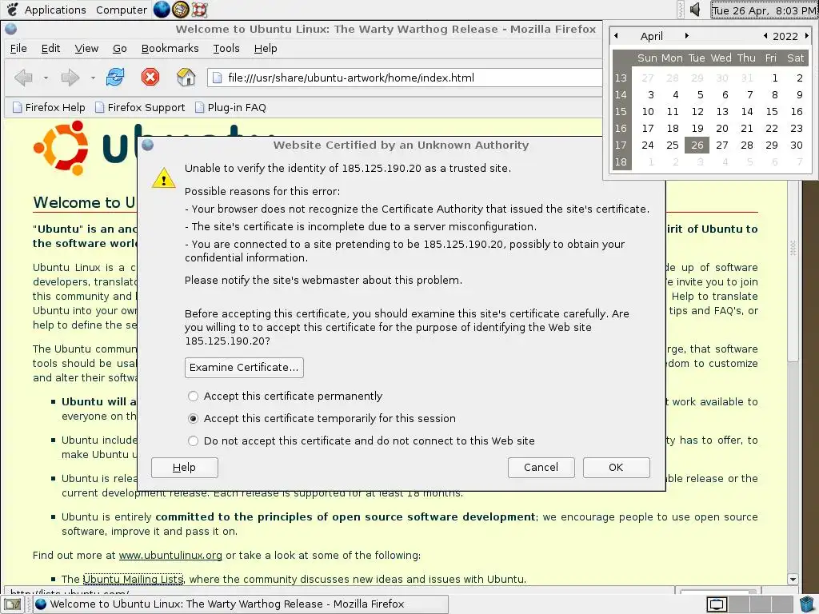Click the GNOME foot Applications icon
The width and height of the screenshot is (819, 614).
[x=11, y=10]
